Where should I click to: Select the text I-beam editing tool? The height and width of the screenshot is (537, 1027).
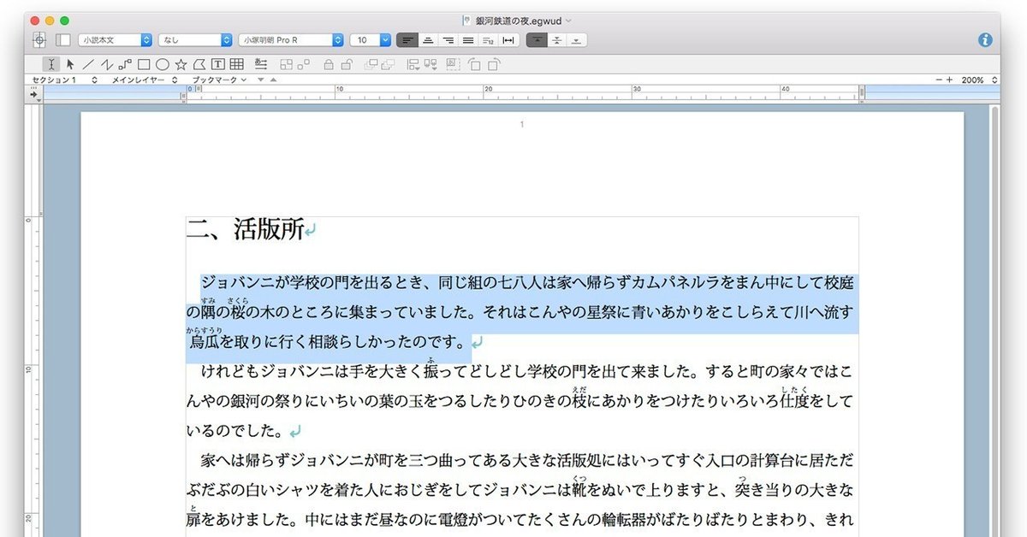[x=52, y=63]
